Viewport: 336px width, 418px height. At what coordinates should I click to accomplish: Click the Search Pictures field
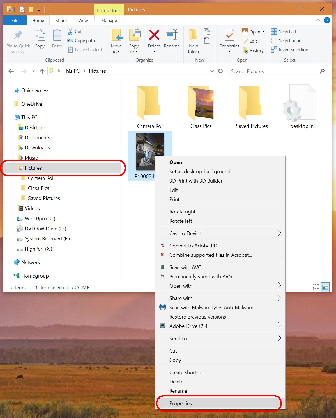(x=278, y=71)
